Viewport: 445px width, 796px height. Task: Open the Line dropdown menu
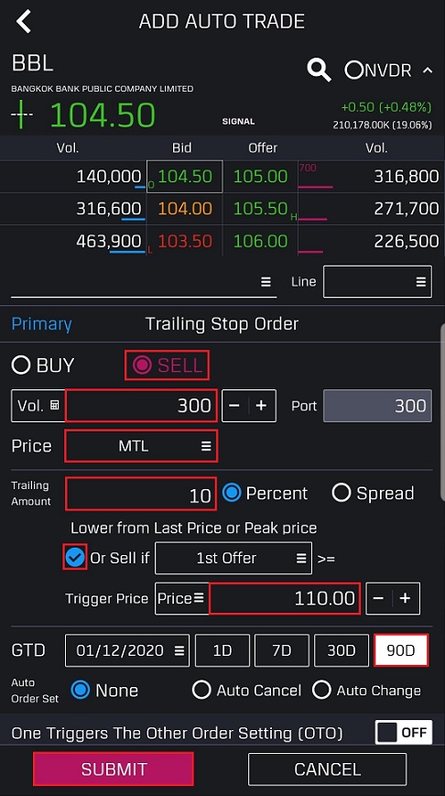(377, 281)
